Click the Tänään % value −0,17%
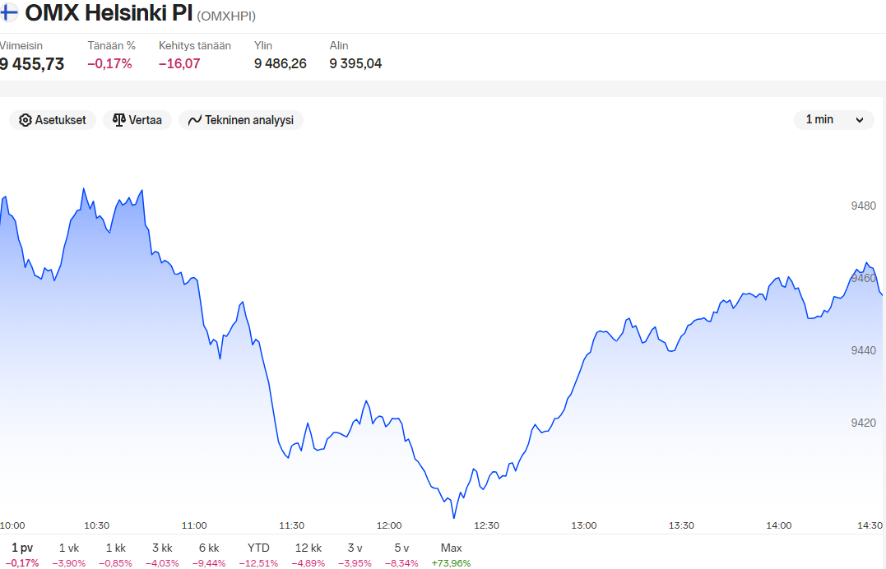The width and height of the screenshot is (886, 569). click(x=109, y=63)
